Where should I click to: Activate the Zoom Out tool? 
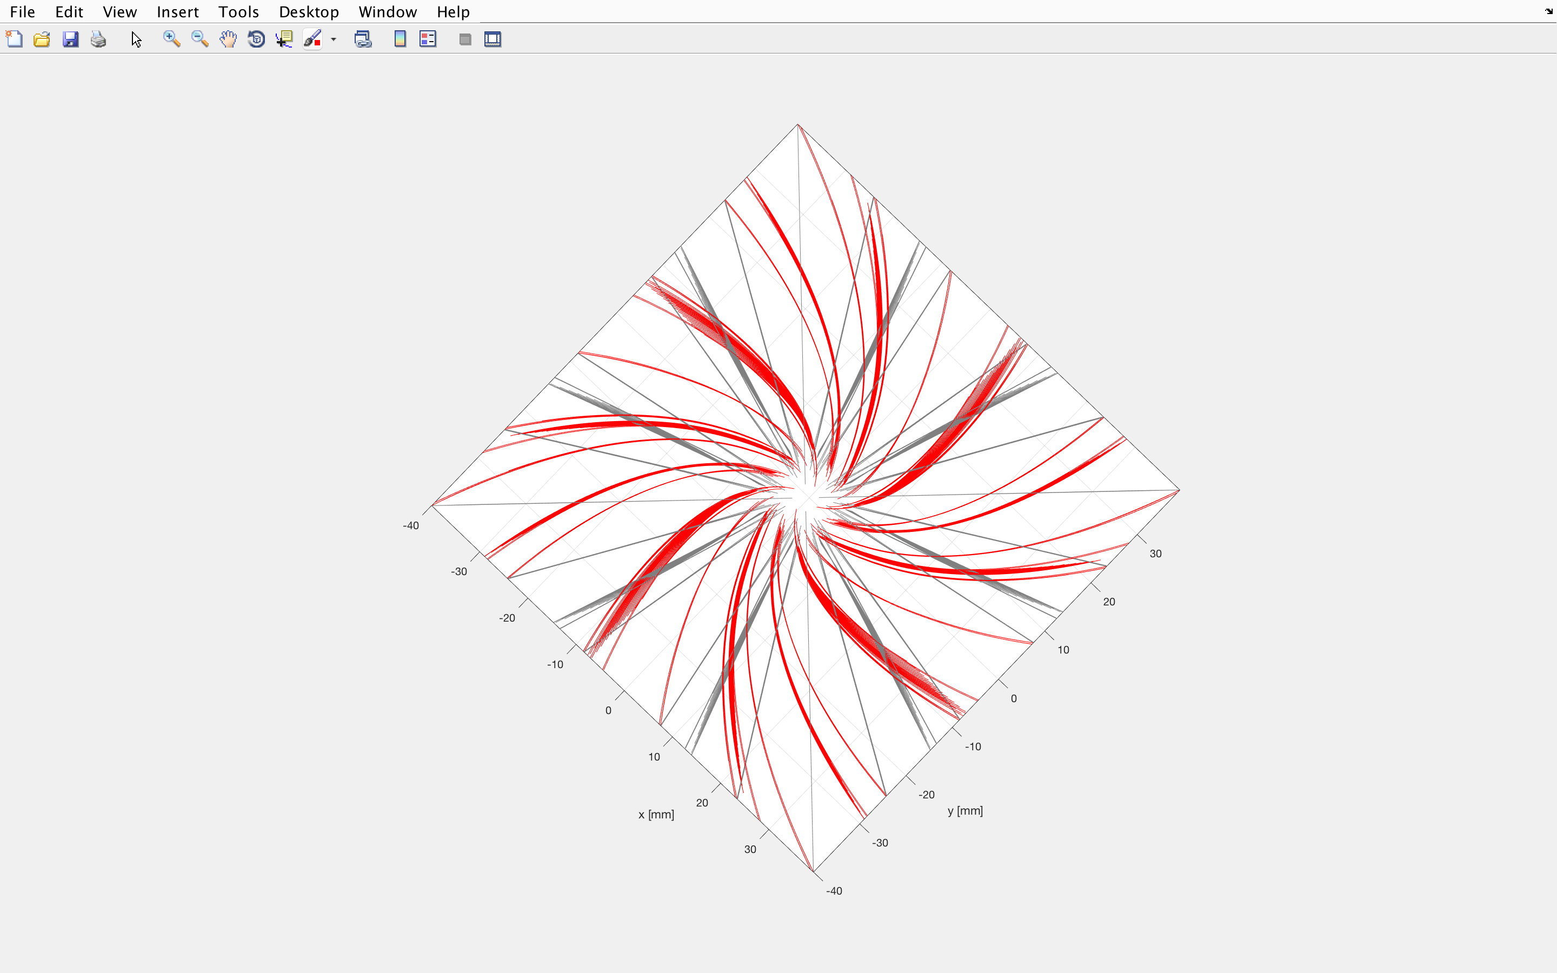199,39
